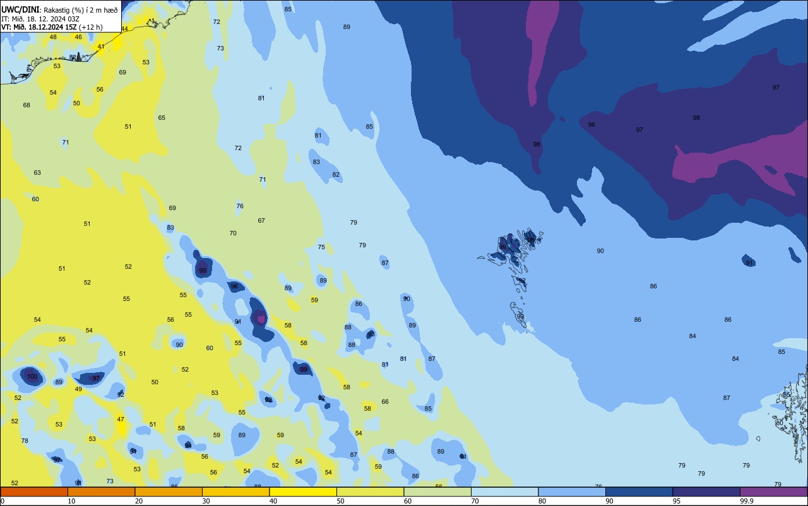Select the 20–30 legend color segment

(x=169, y=491)
